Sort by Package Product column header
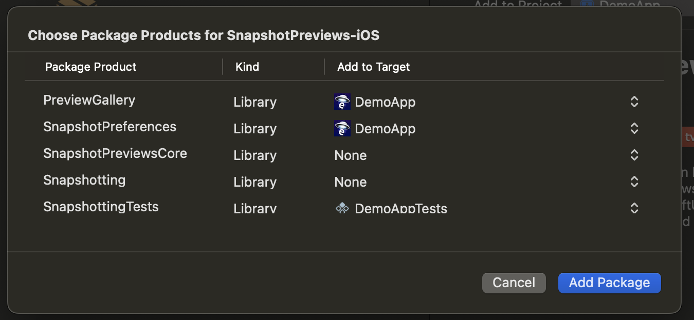The width and height of the screenshot is (694, 320). point(91,67)
